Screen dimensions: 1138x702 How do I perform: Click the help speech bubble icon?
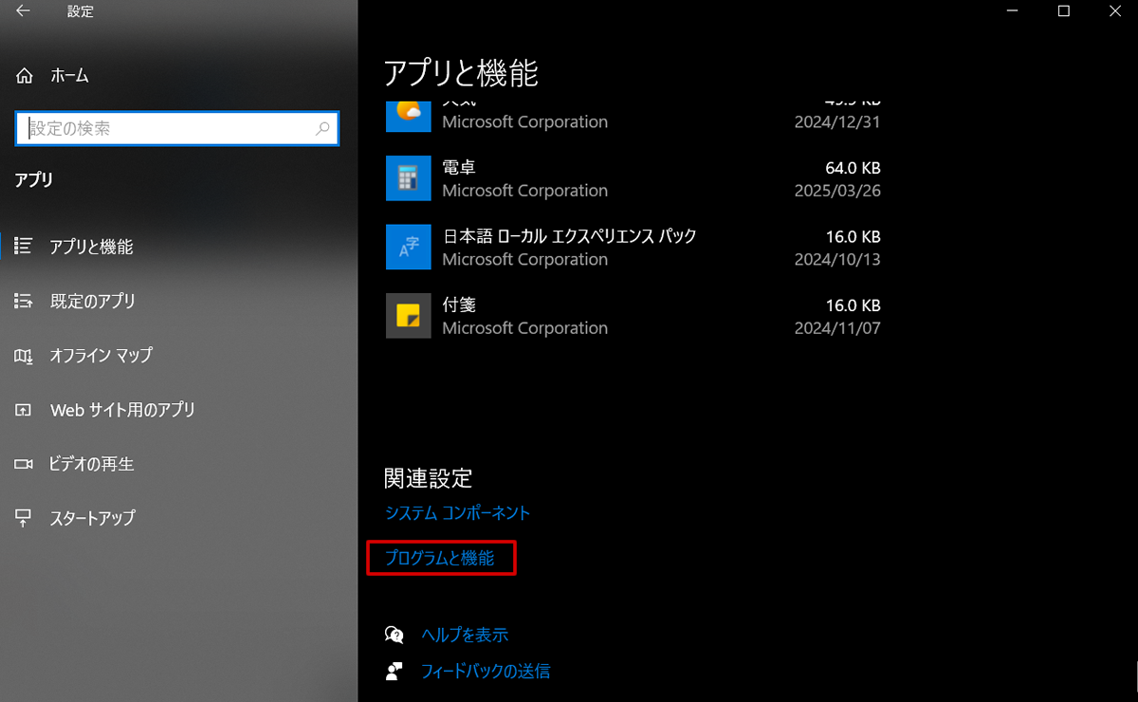pos(395,635)
